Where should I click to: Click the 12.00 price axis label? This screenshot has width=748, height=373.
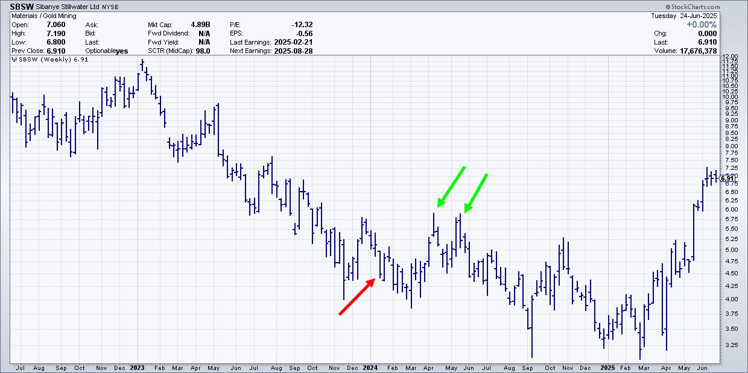click(x=729, y=57)
